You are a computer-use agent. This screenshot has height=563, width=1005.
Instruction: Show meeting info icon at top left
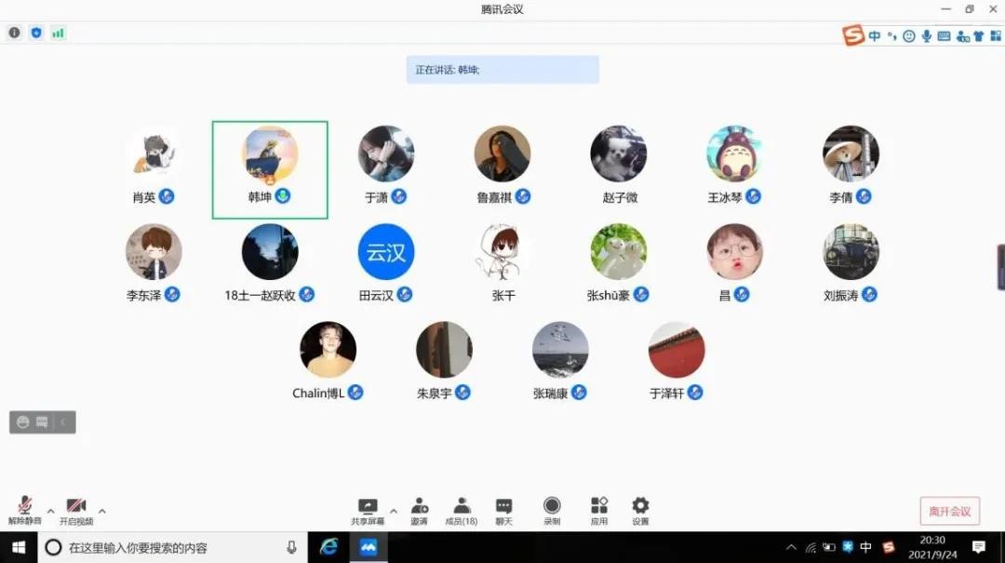click(x=14, y=33)
